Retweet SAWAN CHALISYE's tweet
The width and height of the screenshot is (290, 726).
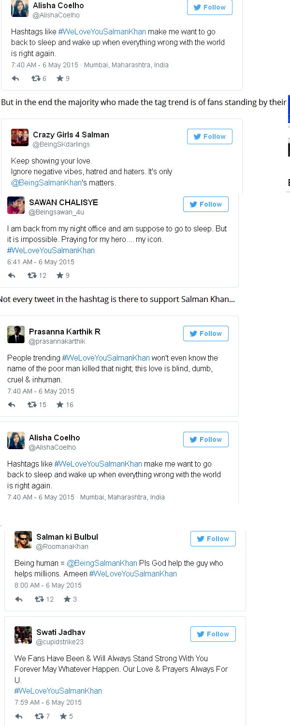(32, 275)
